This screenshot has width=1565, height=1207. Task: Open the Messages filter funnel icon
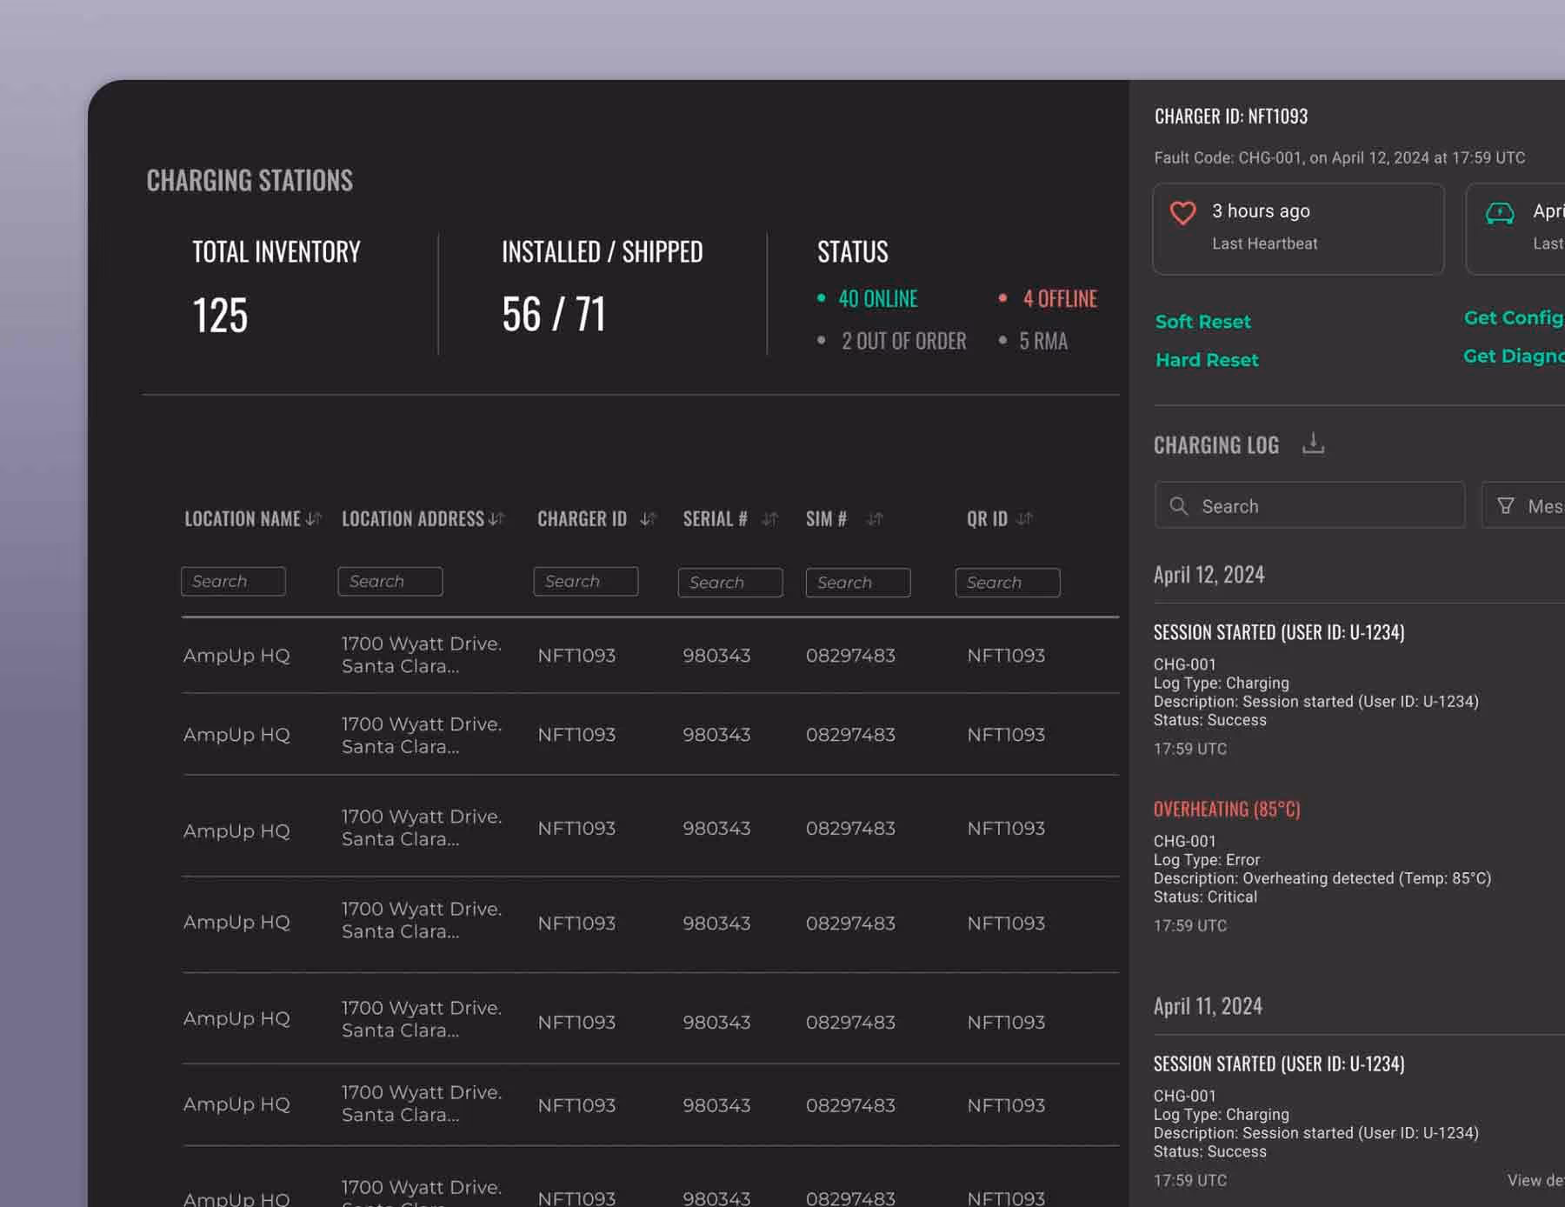point(1506,505)
